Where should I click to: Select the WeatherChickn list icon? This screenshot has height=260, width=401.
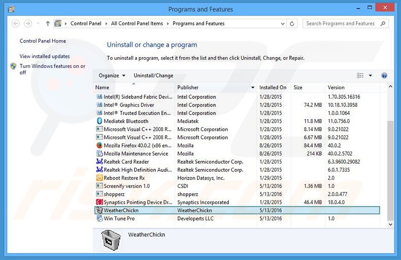click(99, 210)
